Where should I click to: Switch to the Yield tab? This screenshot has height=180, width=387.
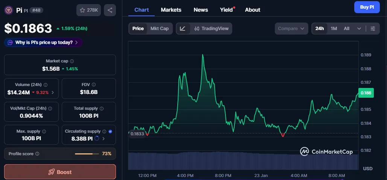[x=226, y=10]
